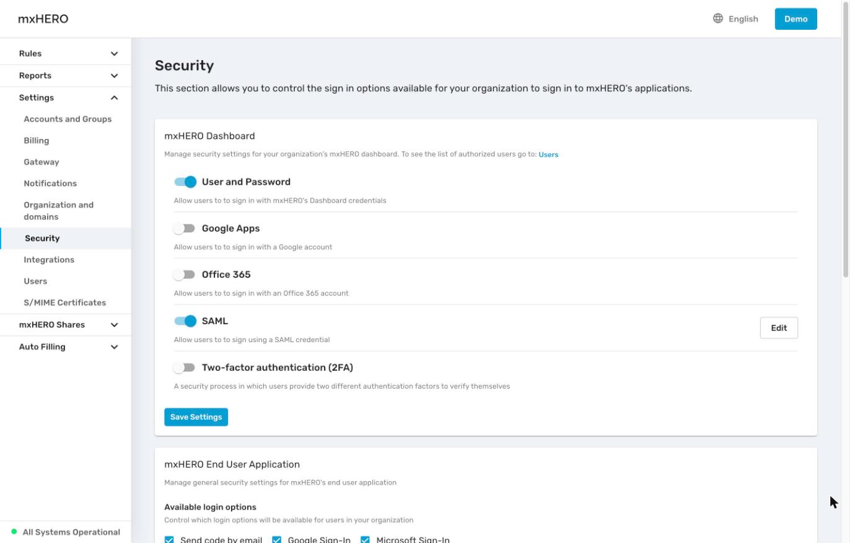Open the English language selector
The width and height of the screenshot is (850, 543).
pos(735,19)
